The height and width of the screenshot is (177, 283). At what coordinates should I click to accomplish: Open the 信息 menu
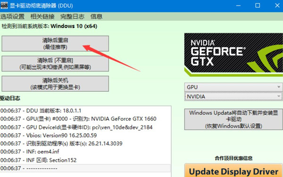(96, 16)
